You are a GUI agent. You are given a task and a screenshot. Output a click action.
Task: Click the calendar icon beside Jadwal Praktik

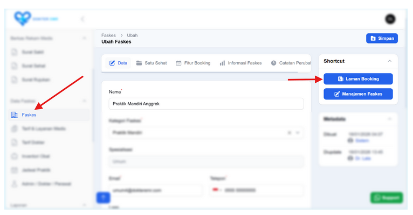click(14, 170)
